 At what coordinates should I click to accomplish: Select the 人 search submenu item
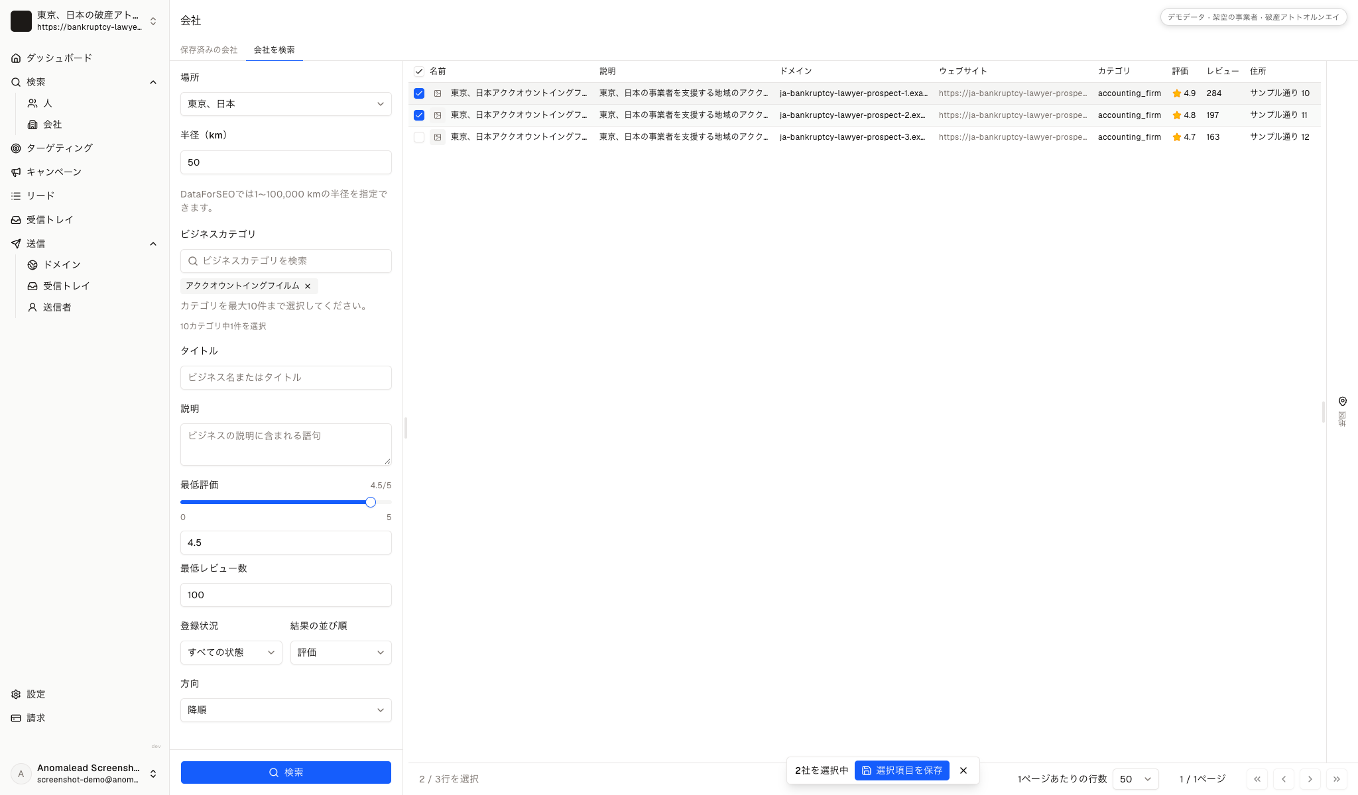click(x=48, y=103)
